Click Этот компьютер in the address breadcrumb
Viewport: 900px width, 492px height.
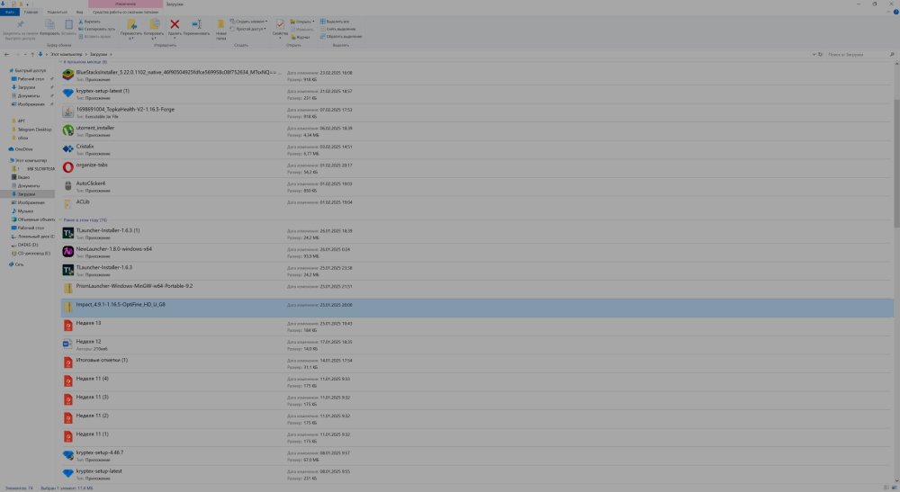[x=66, y=55]
